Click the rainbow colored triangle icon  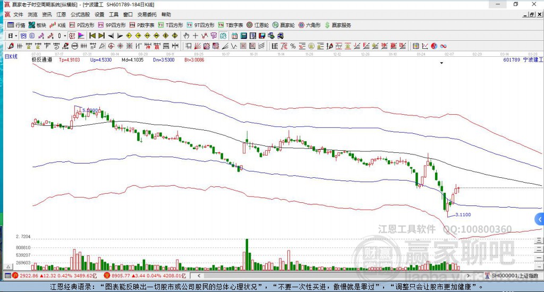81,36
